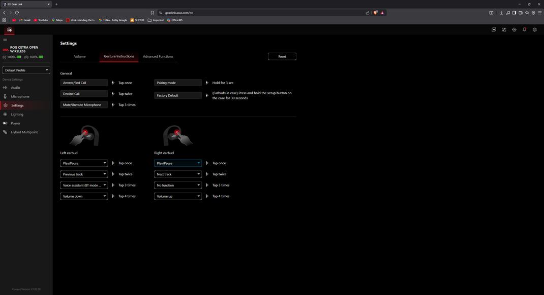This screenshot has height=295, width=544.
Task: Open apps grid icon in bookmarks bar
Action: coord(4,20)
